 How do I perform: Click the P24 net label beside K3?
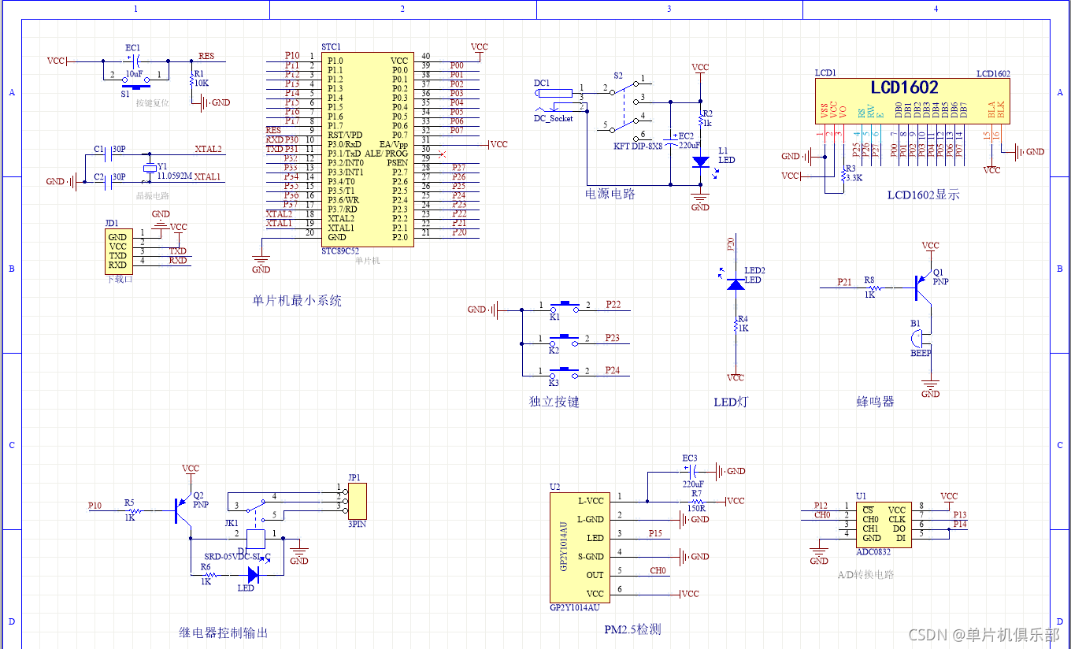[x=613, y=370]
